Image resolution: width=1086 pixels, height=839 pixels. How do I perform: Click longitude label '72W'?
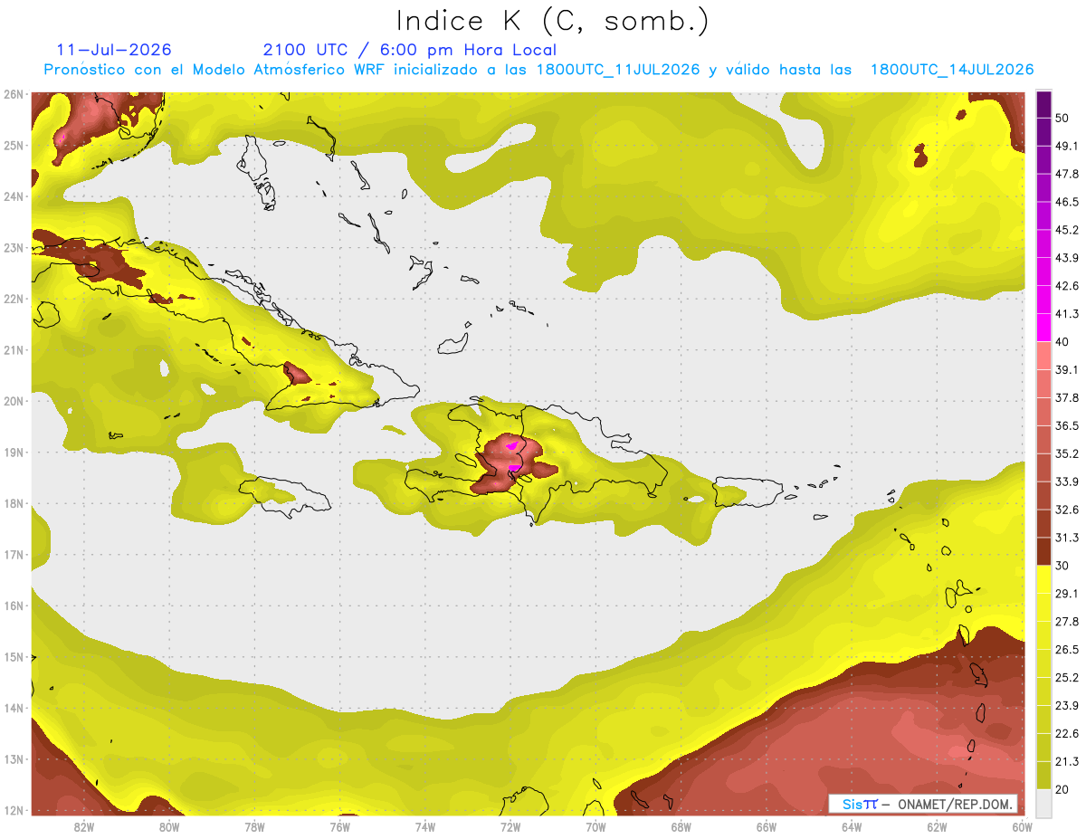click(x=510, y=827)
